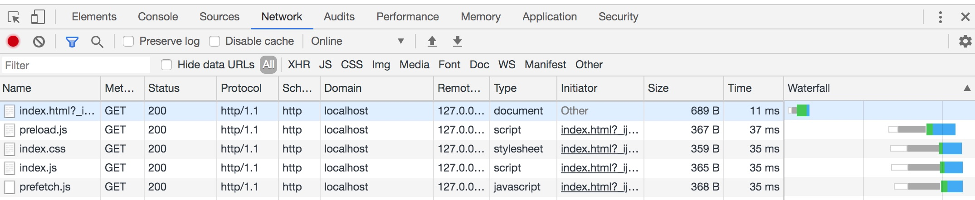Screen dimensions: 975x200
Task: Toggle the filter funnel icon
Action: click(x=72, y=42)
